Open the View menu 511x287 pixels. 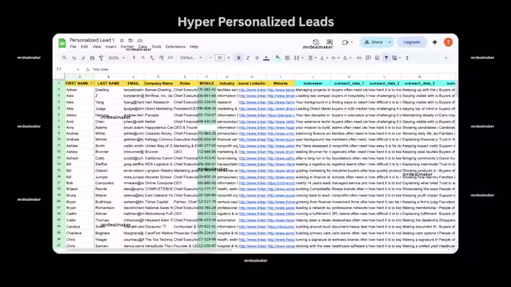97,47
